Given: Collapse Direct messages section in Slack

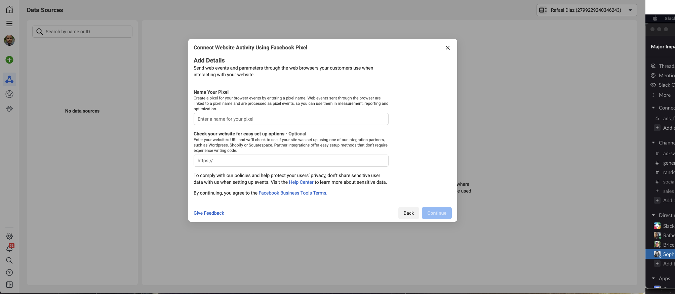Looking at the screenshot, I should (x=653, y=215).
